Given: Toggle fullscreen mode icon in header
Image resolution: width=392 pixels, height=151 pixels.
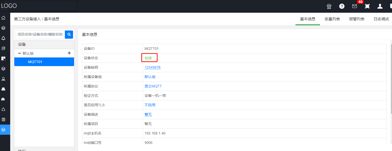Looking at the screenshot, I should 367,6.
